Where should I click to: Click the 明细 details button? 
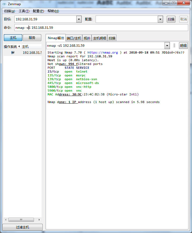pos(183,46)
